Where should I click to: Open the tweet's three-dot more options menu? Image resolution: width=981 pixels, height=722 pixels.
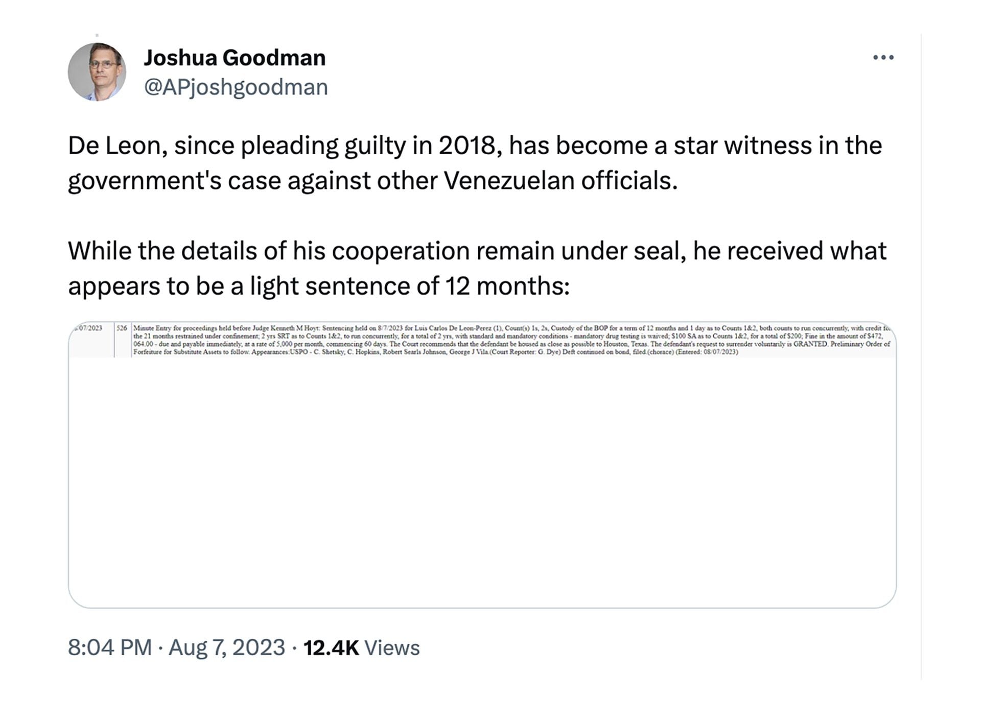pyautogui.click(x=883, y=57)
